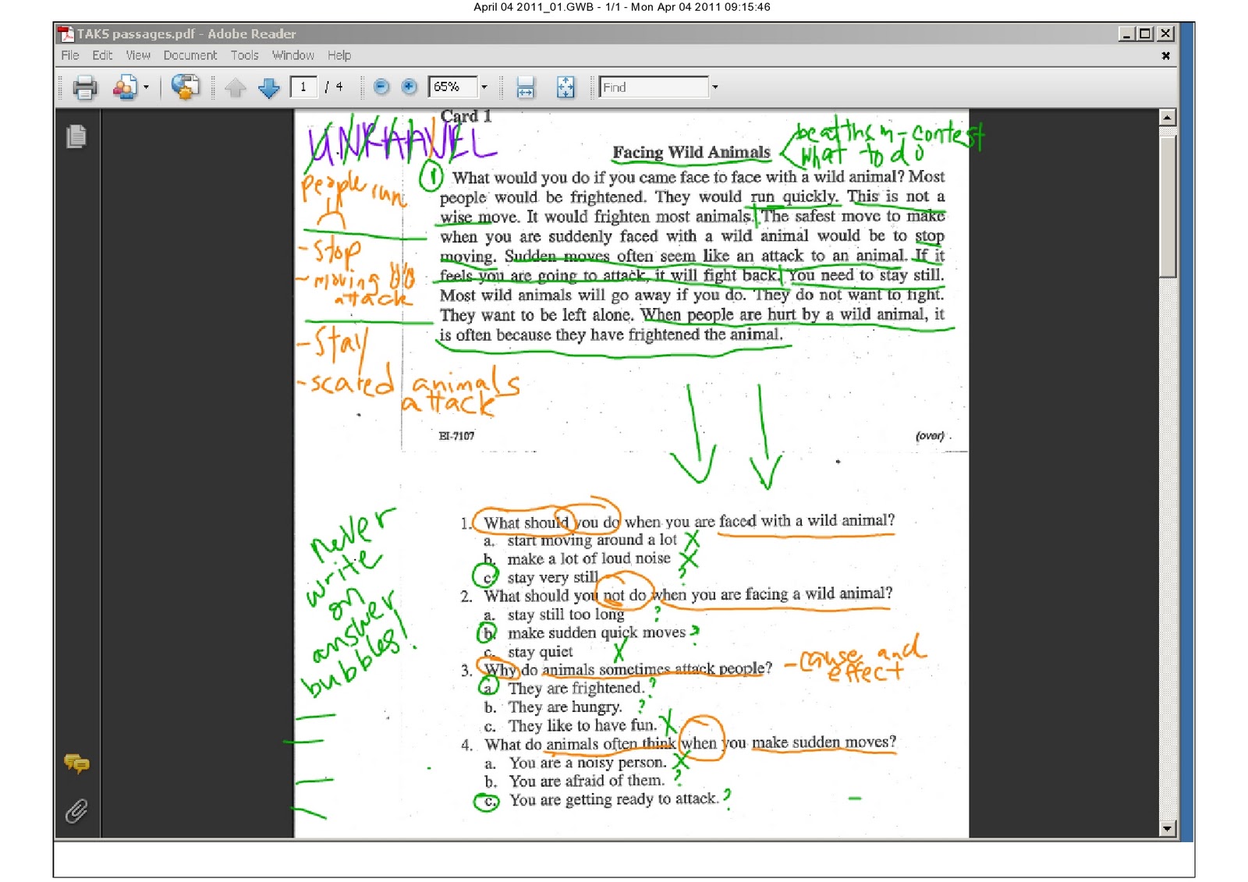Click the email/web globe icon
The width and height of the screenshot is (1248, 882).
click(186, 87)
